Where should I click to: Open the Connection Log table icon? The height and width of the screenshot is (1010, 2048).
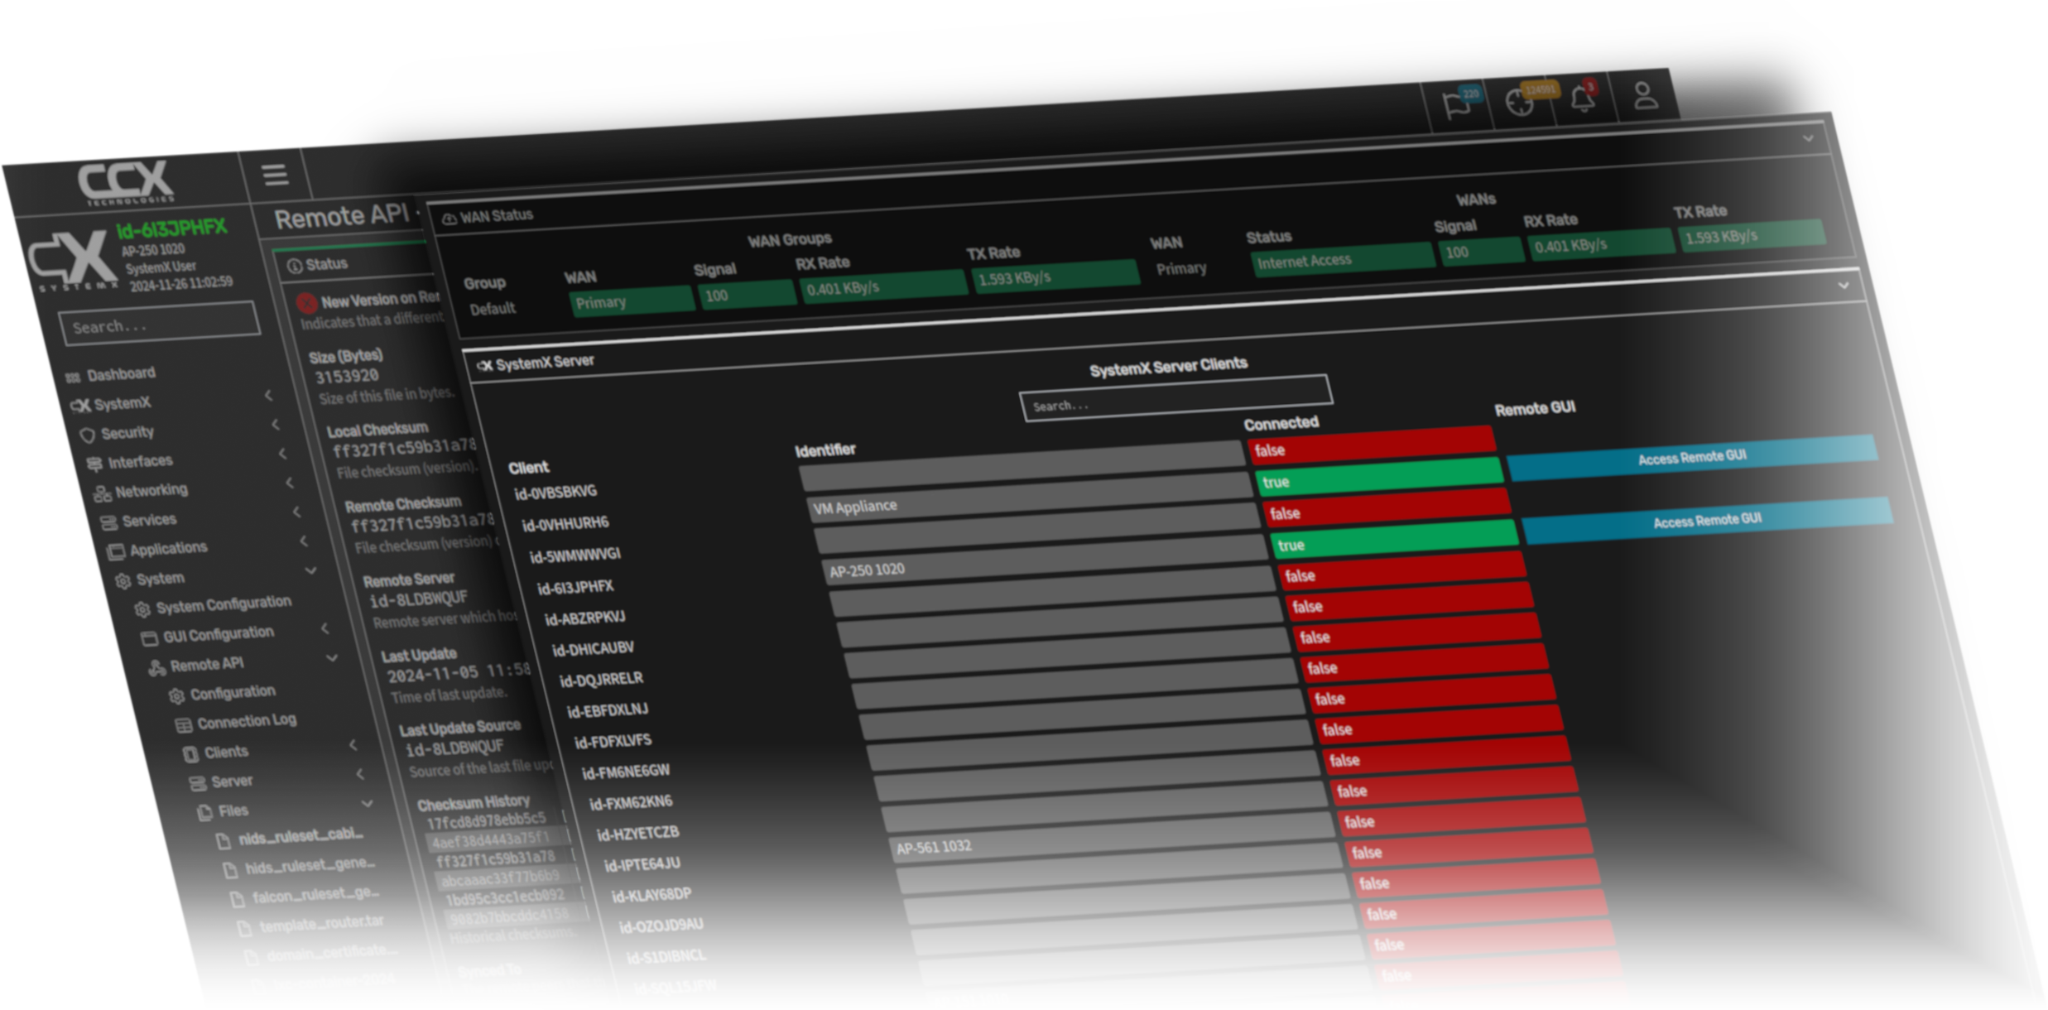(x=184, y=722)
